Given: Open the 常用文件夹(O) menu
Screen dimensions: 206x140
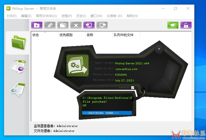Looking at the screenshot, I should [46, 16].
